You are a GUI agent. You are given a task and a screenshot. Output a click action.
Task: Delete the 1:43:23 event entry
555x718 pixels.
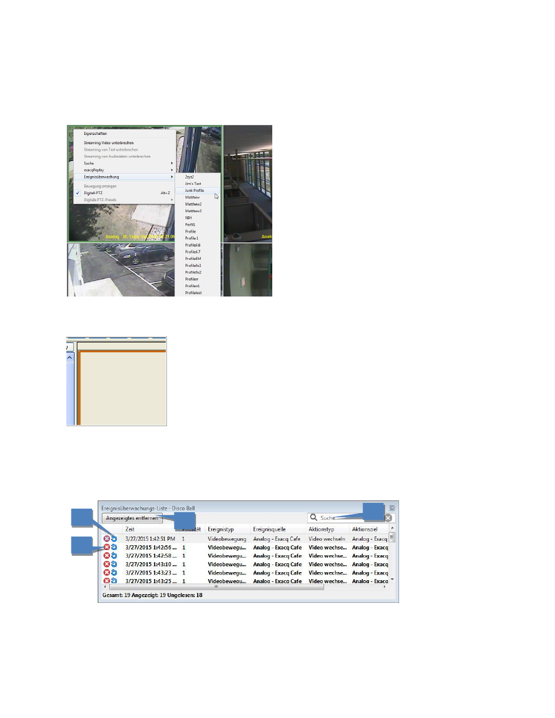click(x=106, y=573)
